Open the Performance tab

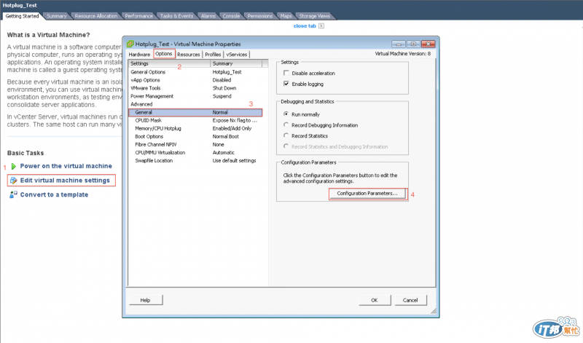pos(138,16)
